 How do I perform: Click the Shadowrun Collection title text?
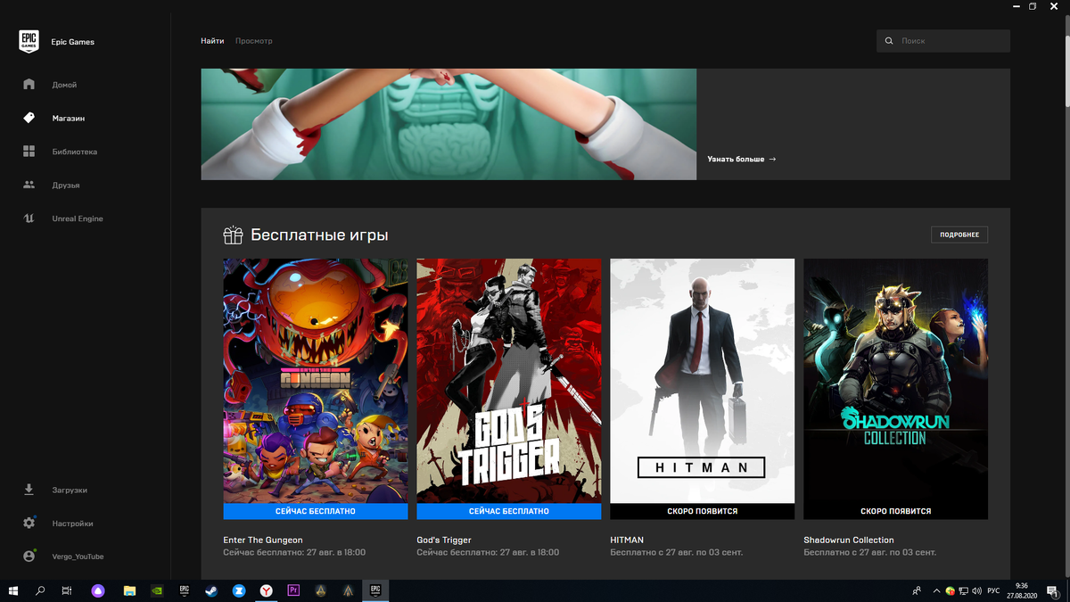point(849,540)
